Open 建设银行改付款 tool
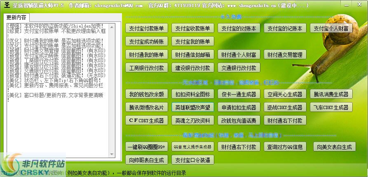This screenshot has height=177, width=368. coord(193,68)
